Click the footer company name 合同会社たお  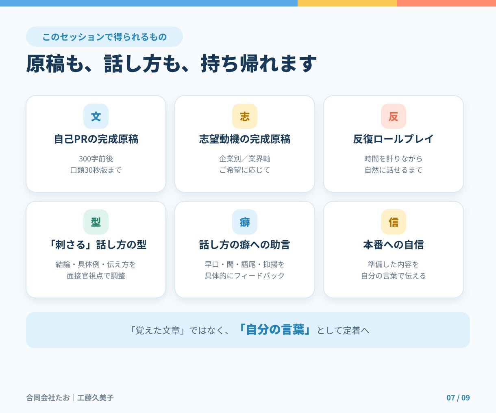click(48, 398)
